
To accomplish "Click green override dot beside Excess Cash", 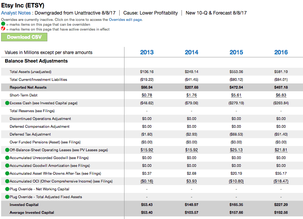I will point(7,103).
